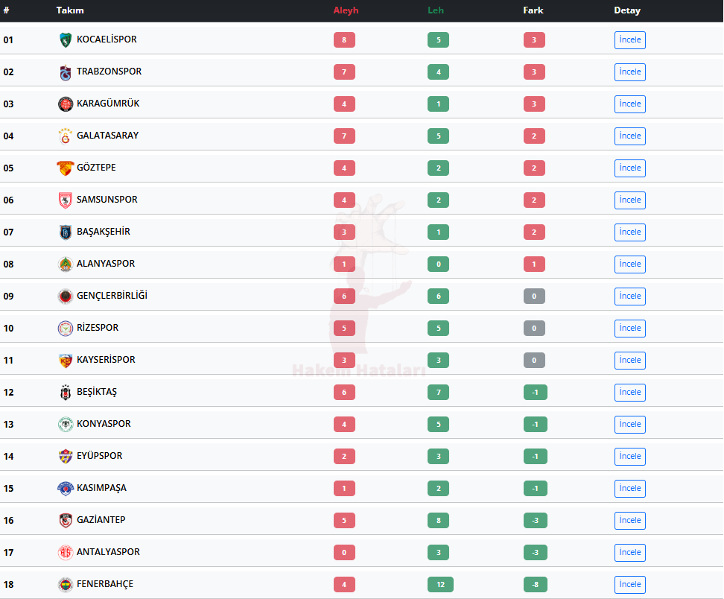Click the Göztepe team crest

coord(66,168)
